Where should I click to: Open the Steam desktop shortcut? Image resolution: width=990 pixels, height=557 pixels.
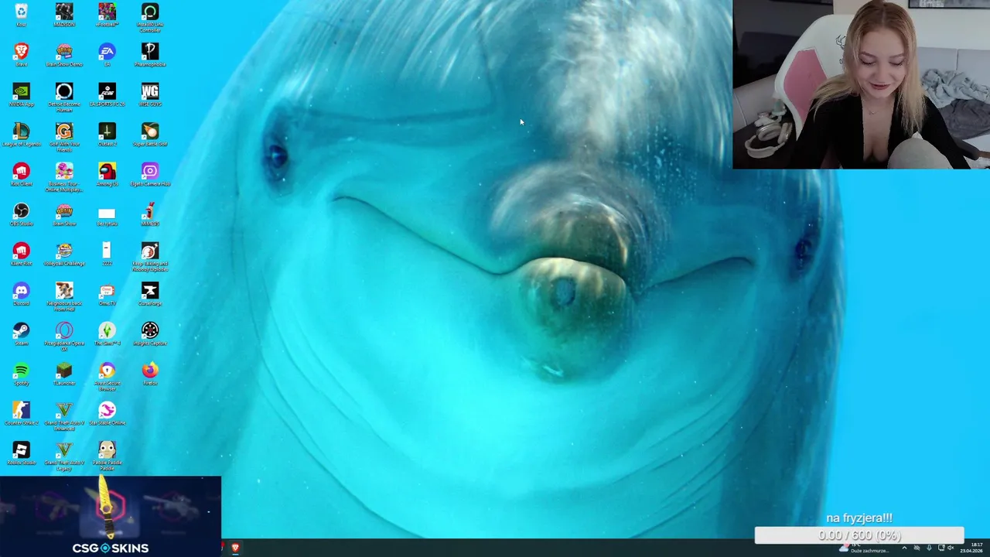click(x=21, y=333)
